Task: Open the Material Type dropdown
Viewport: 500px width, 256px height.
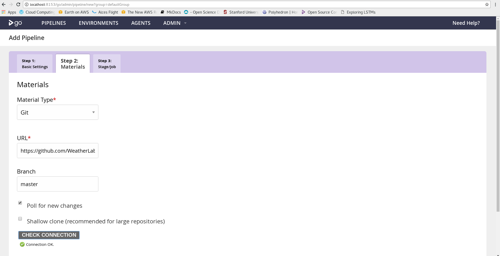Action: (x=57, y=112)
